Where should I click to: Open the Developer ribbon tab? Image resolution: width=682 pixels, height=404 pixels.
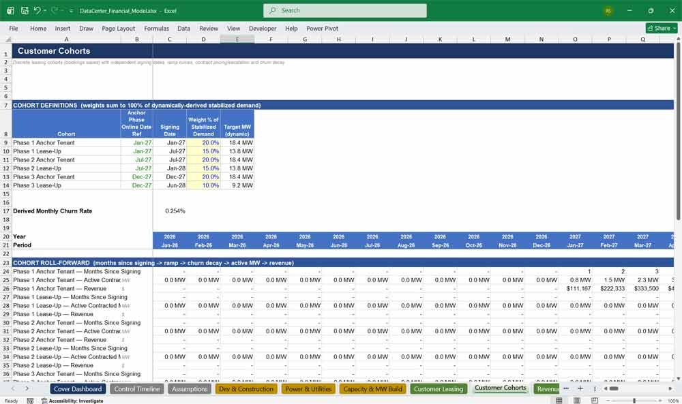(263, 28)
